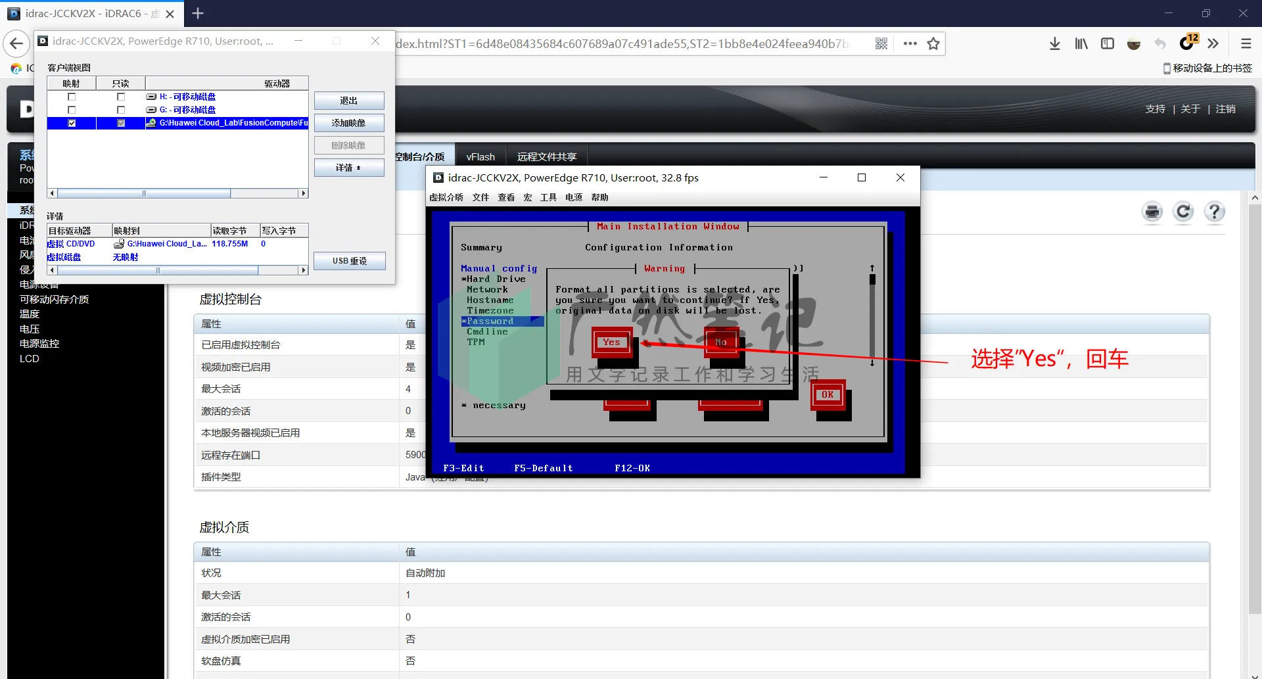Toggle read-only checkbox for G: removable disk
Image resolution: width=1262 pixels, height=679 pixels.
(121, 110)
